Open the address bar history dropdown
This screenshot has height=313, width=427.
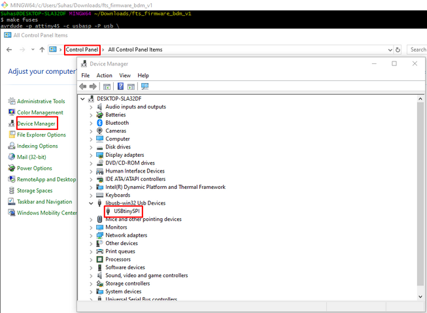(x=390, y=50)
